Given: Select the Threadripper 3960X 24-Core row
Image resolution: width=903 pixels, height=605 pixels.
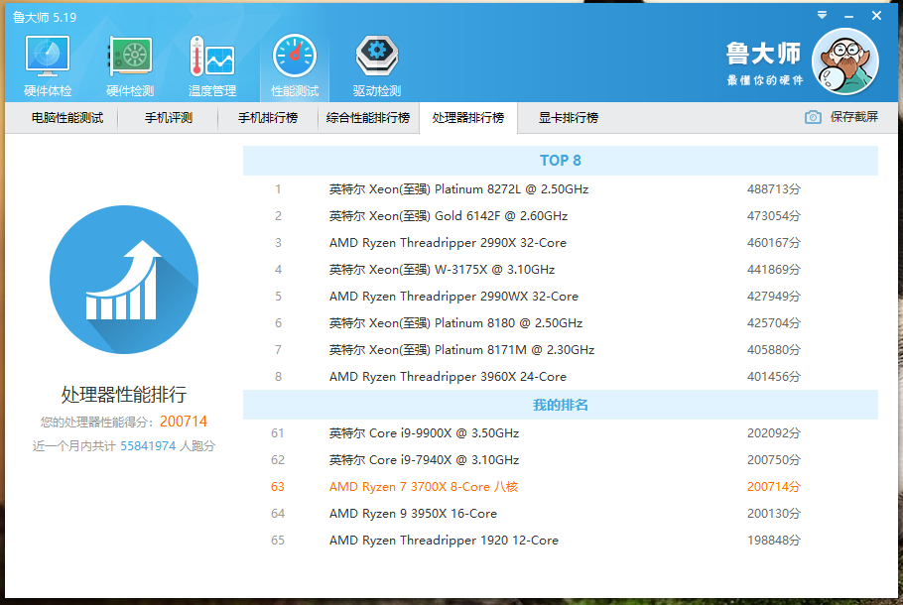Looking at the screenshot, I should (561, 377).
